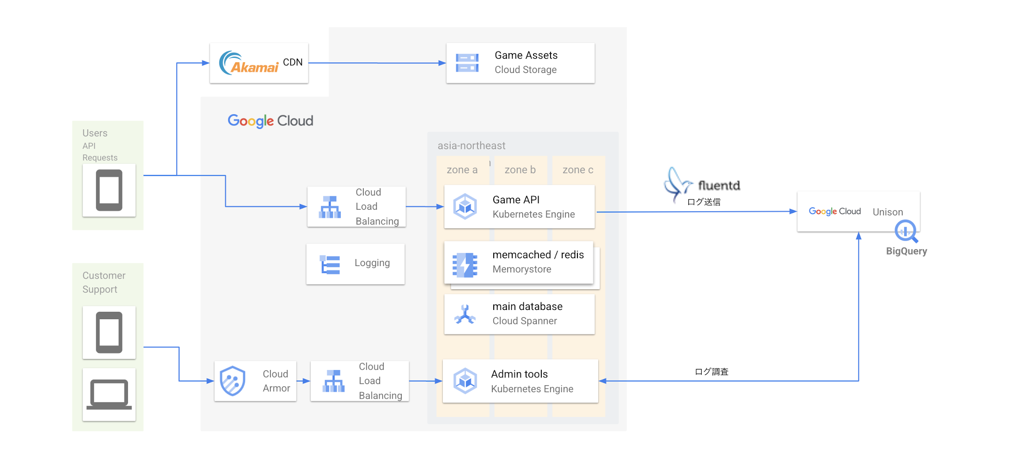Click the Load Balancing icon beside Game API

(330, 207)
